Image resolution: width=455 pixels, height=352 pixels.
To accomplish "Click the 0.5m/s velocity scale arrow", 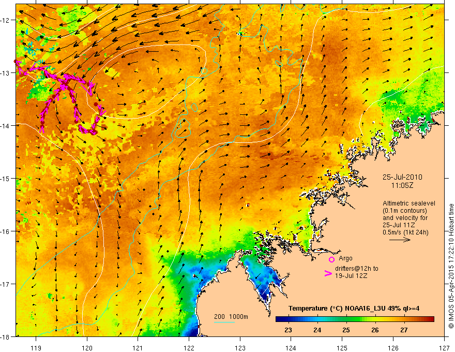I will coord(400,240).
